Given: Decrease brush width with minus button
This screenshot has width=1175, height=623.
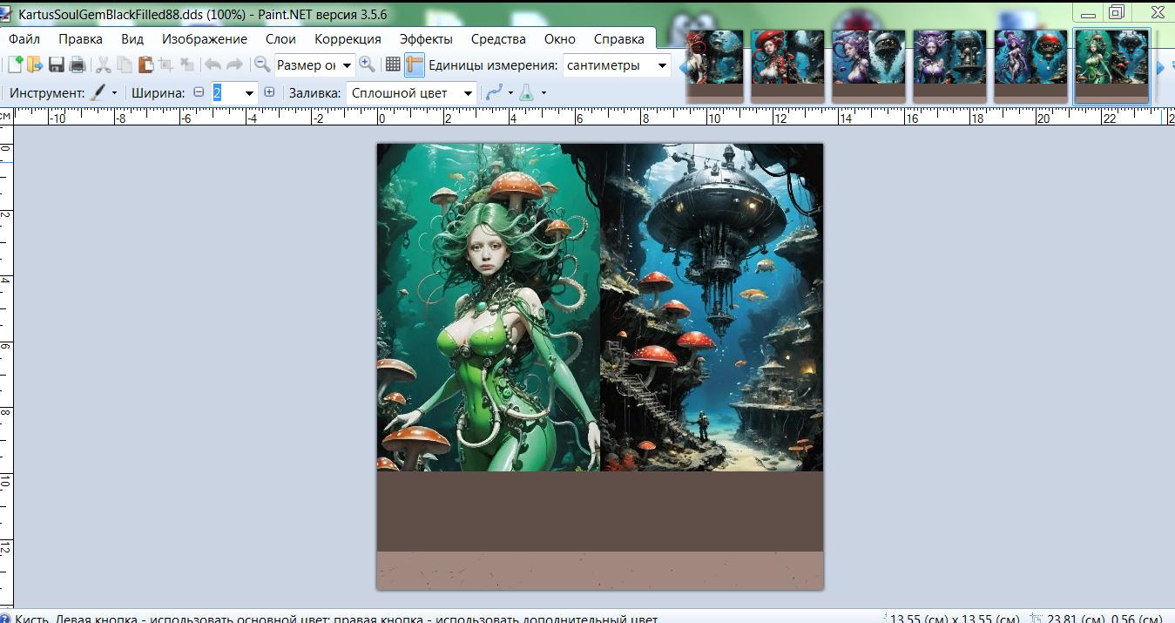Looking at the screenshot, I should [199, 92].
